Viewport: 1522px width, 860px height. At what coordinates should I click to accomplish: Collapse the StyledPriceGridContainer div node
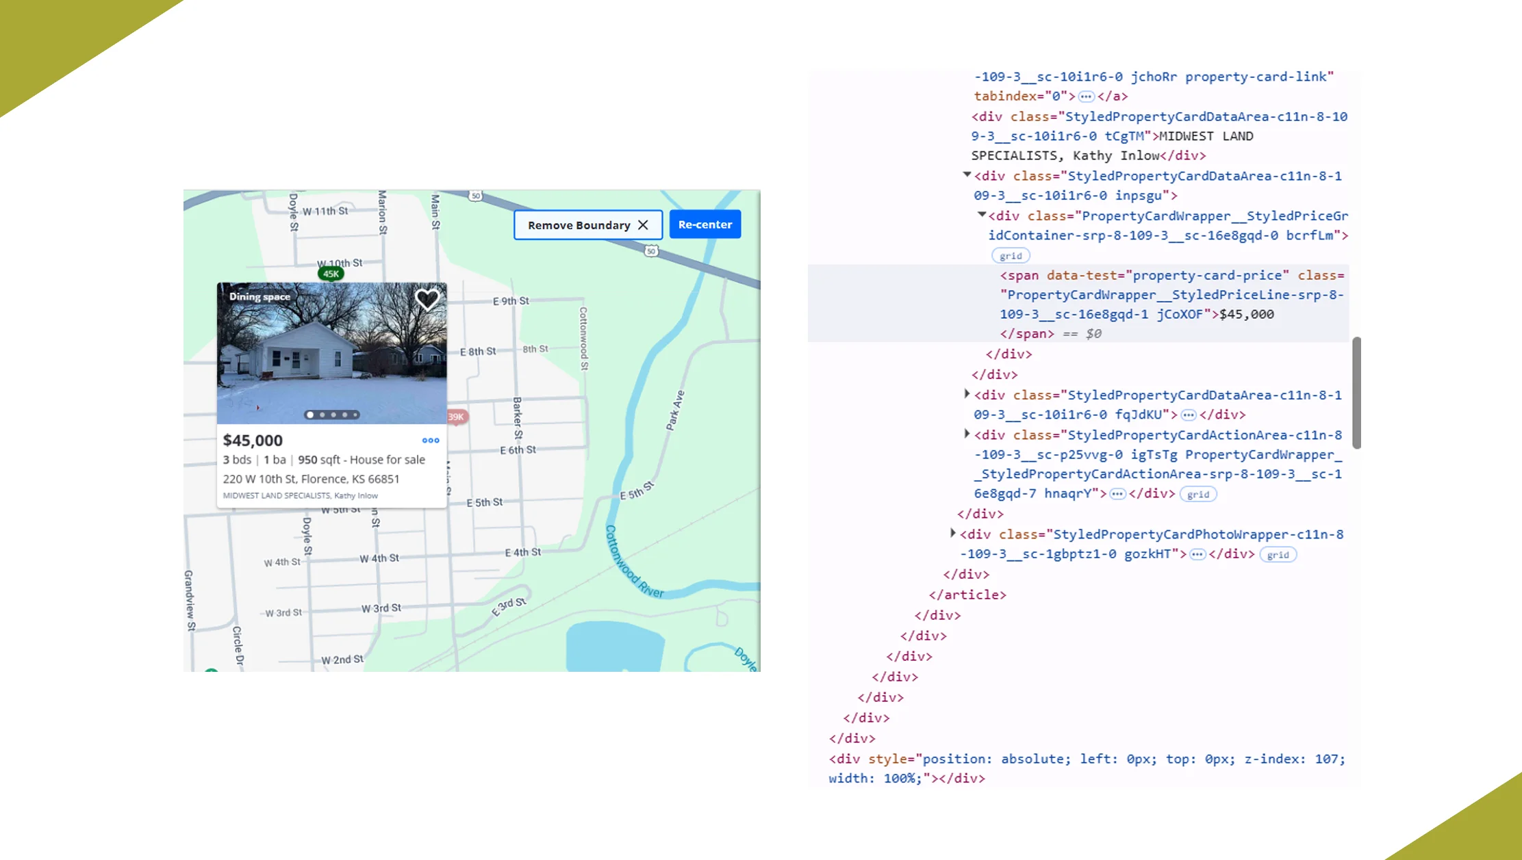pyautogui.click(x=982, y=215)
